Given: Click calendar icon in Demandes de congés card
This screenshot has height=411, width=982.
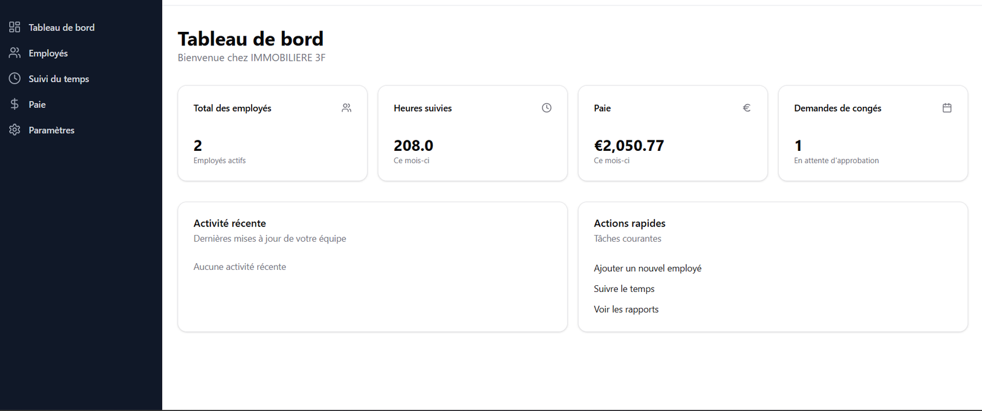Looking at the screenshot, I should pos(947,108).
